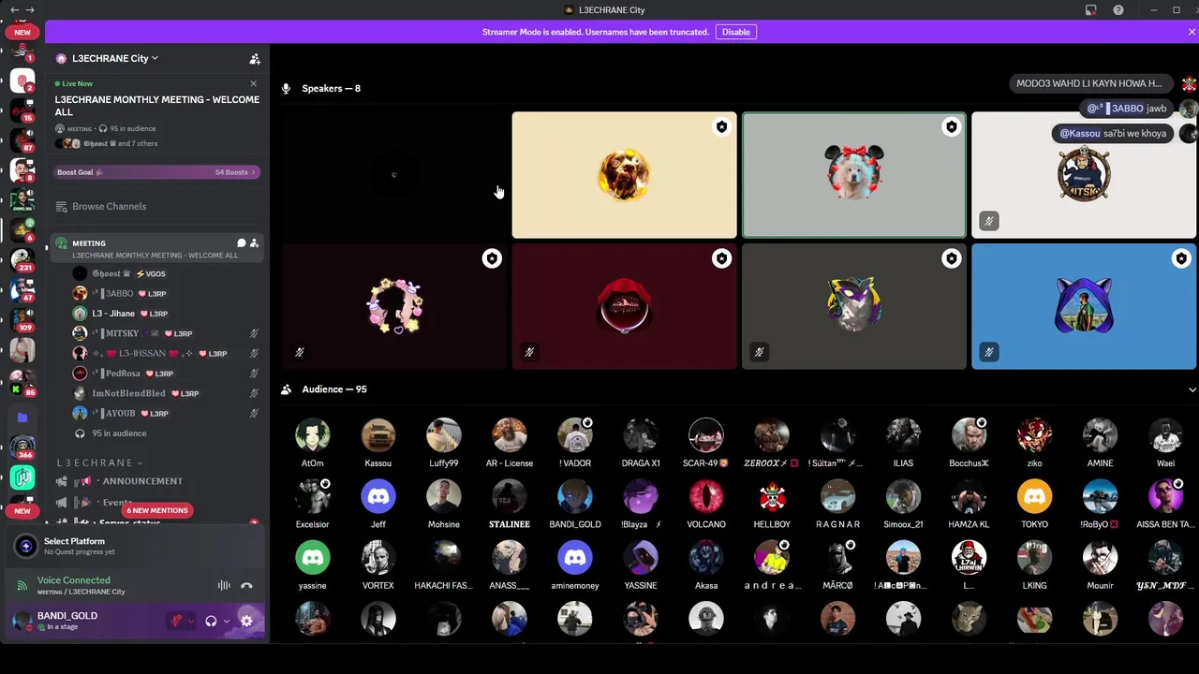Open headphone output options arrow
1199x674 pixels.
pyautogui.click(x=226, y=621)
